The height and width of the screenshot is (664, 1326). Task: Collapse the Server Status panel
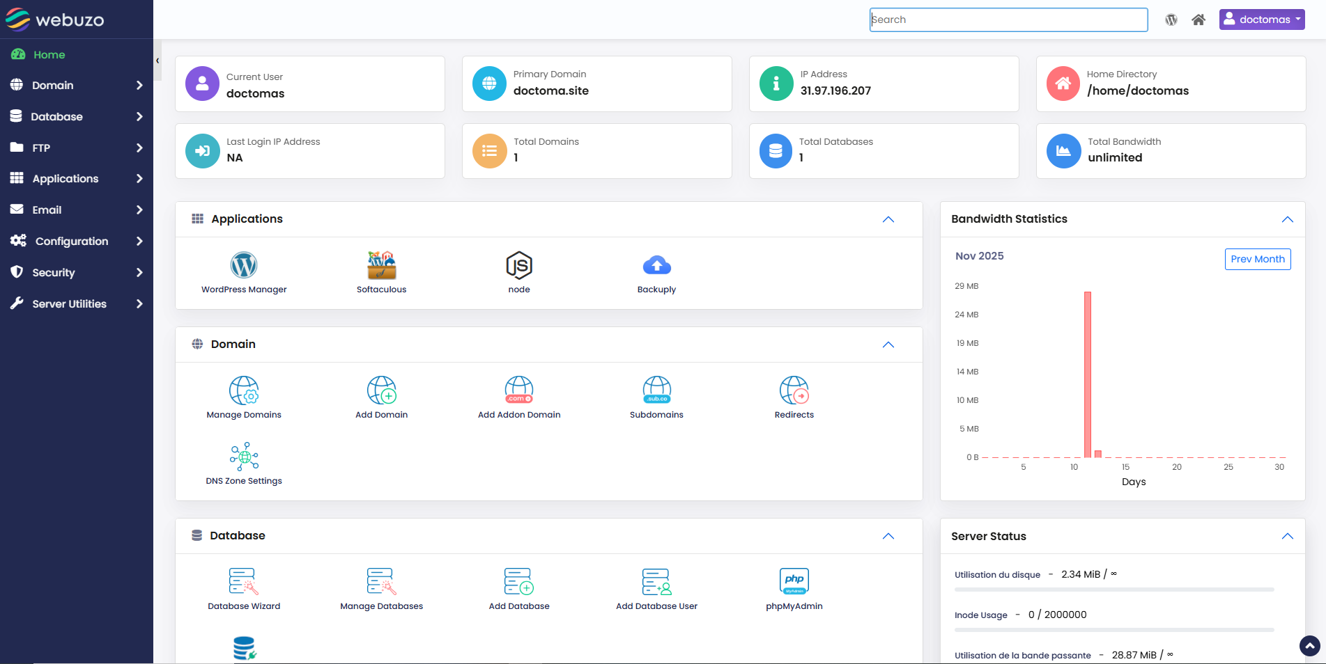[1287, 536]
